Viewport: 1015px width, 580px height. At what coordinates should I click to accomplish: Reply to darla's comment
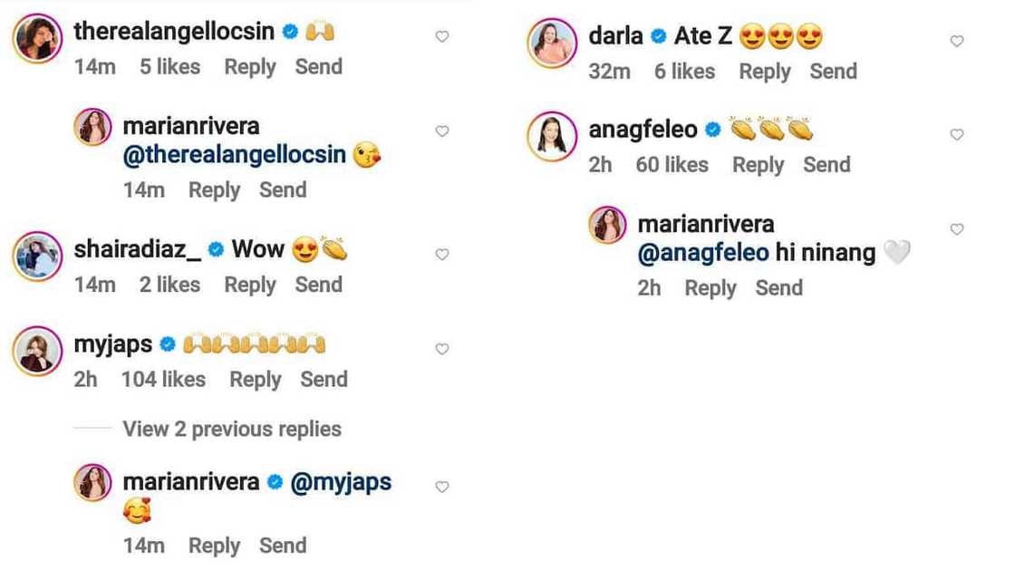764,72
